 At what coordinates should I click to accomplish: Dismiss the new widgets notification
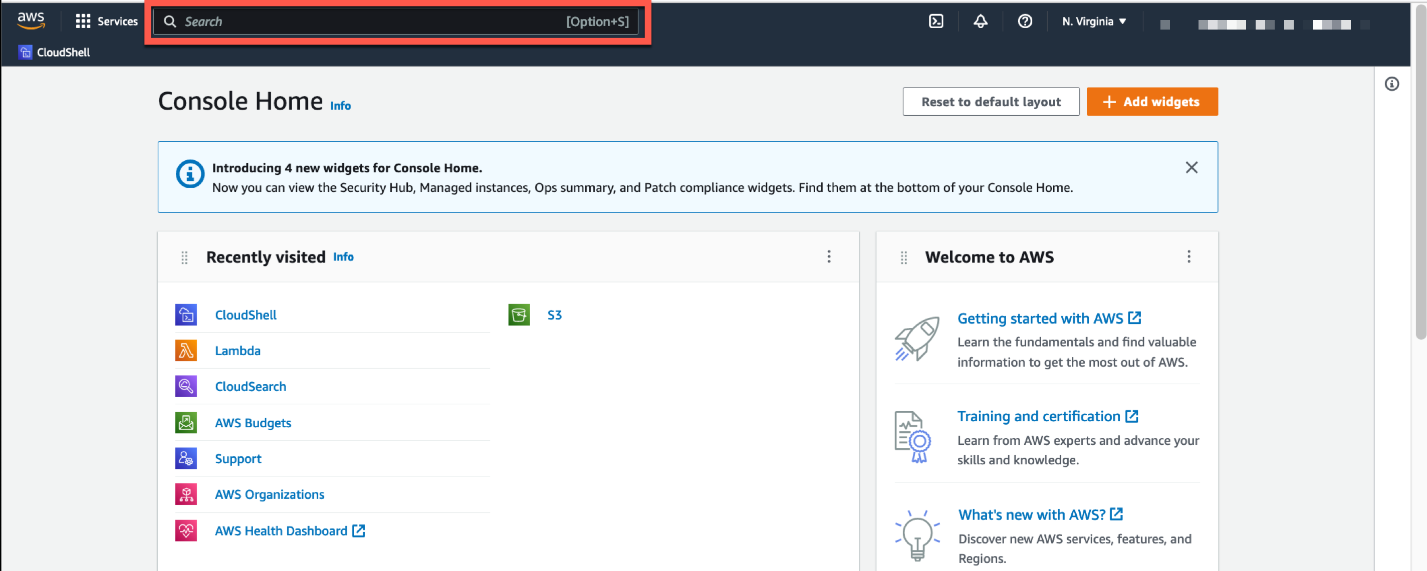(1192, 167)
